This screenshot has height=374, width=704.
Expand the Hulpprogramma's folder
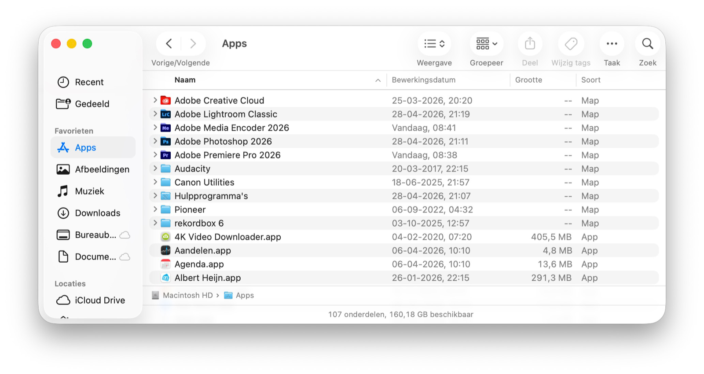point(155,196)
